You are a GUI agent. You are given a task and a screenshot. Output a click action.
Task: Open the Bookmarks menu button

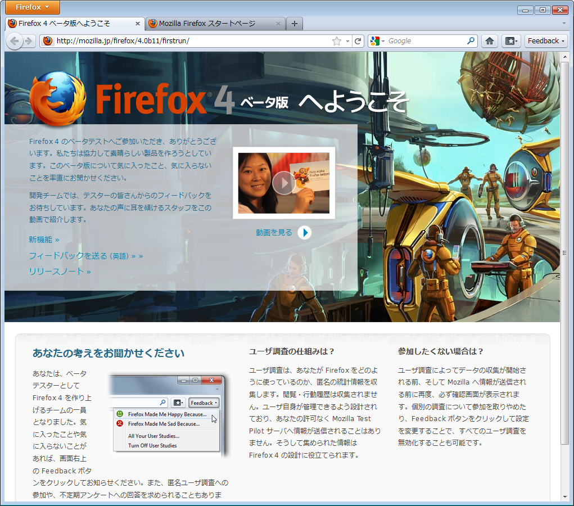pyautogui.click(x=511, y=41)
